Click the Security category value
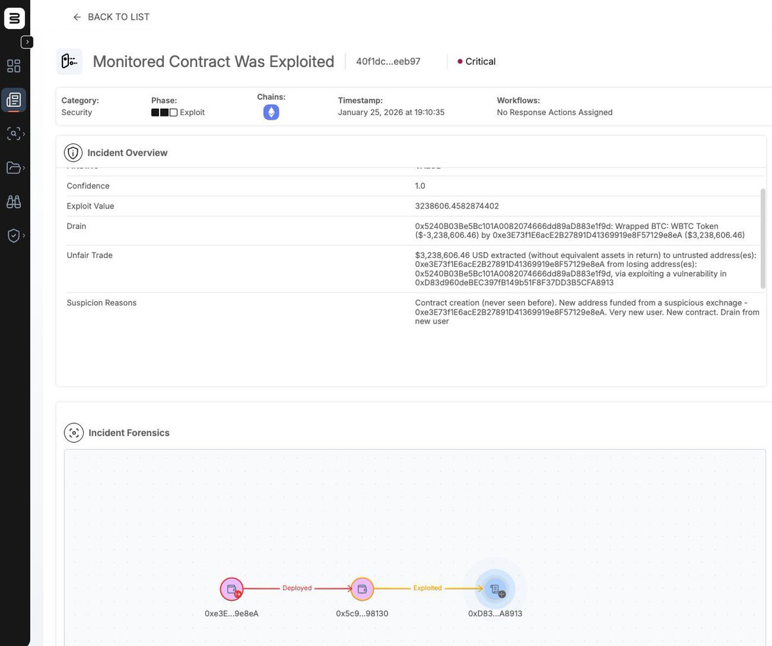Viewport: 772px width, 646px height. [x=77, y=112]
